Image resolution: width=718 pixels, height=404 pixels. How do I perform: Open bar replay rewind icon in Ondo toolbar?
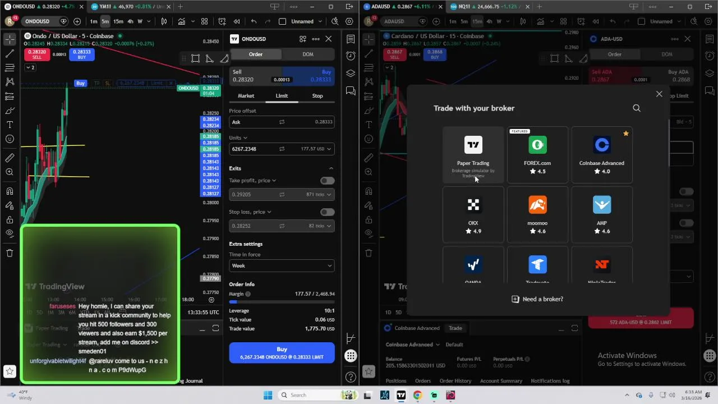click(237, 21)
